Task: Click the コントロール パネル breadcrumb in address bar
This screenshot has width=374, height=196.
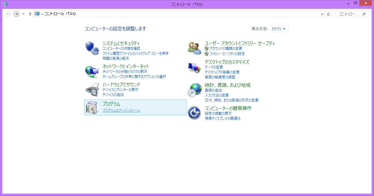Action: [60, 14]
